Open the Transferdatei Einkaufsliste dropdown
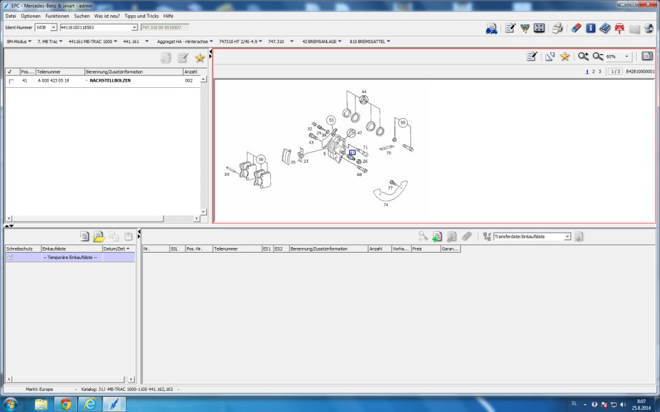The width and height of the screenshot is (660, 412). (x=567, y=237)
